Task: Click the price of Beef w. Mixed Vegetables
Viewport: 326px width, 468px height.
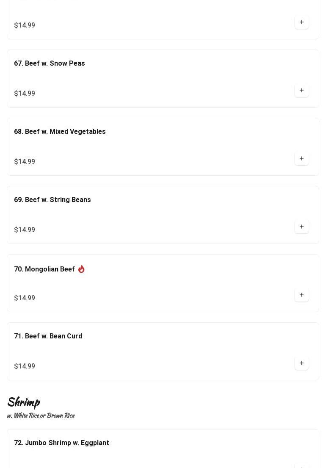Action: click(25, 161)
